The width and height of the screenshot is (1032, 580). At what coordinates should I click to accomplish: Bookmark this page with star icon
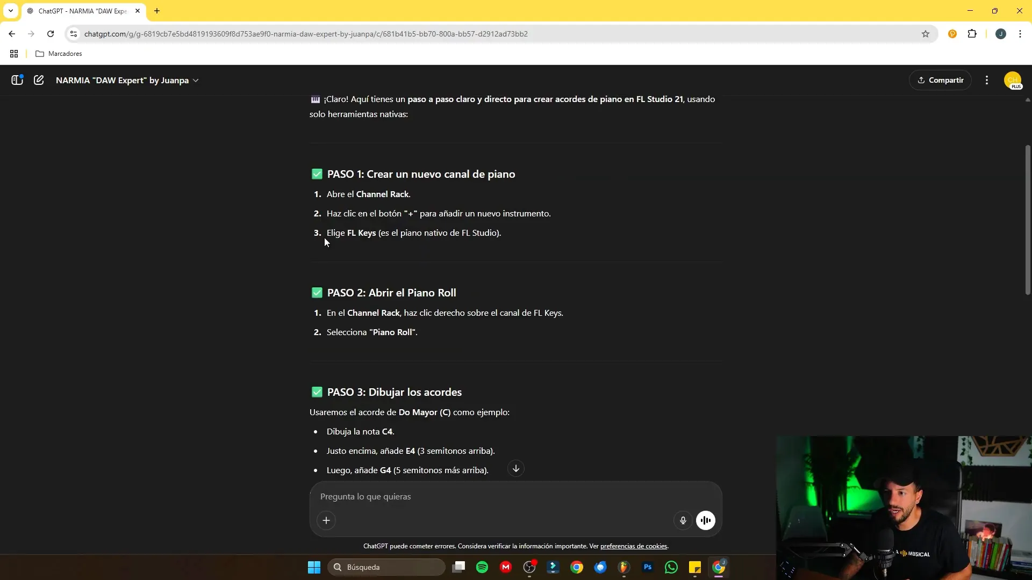[x=926, y=34]
